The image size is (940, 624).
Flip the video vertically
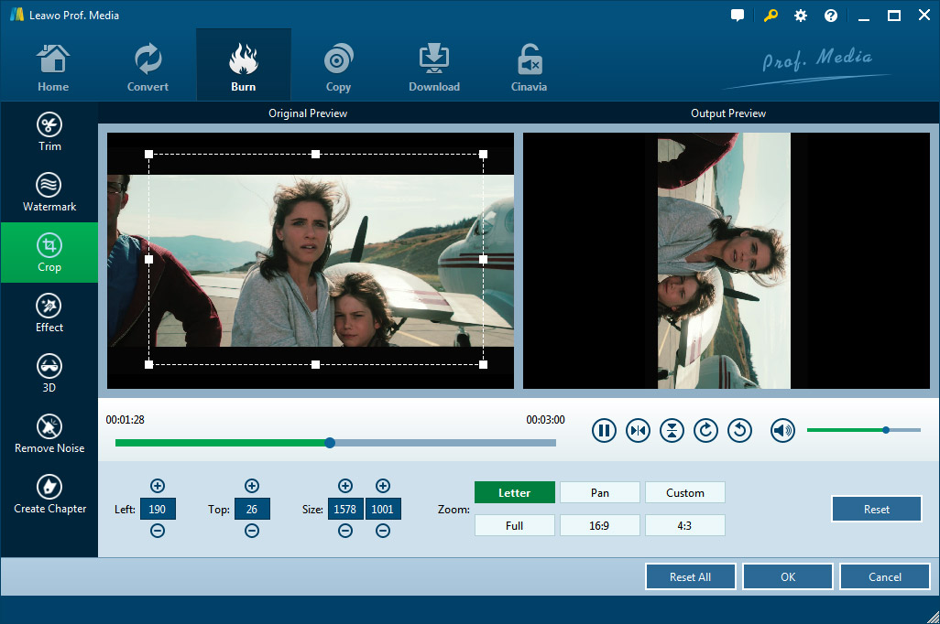coord(672,430)
